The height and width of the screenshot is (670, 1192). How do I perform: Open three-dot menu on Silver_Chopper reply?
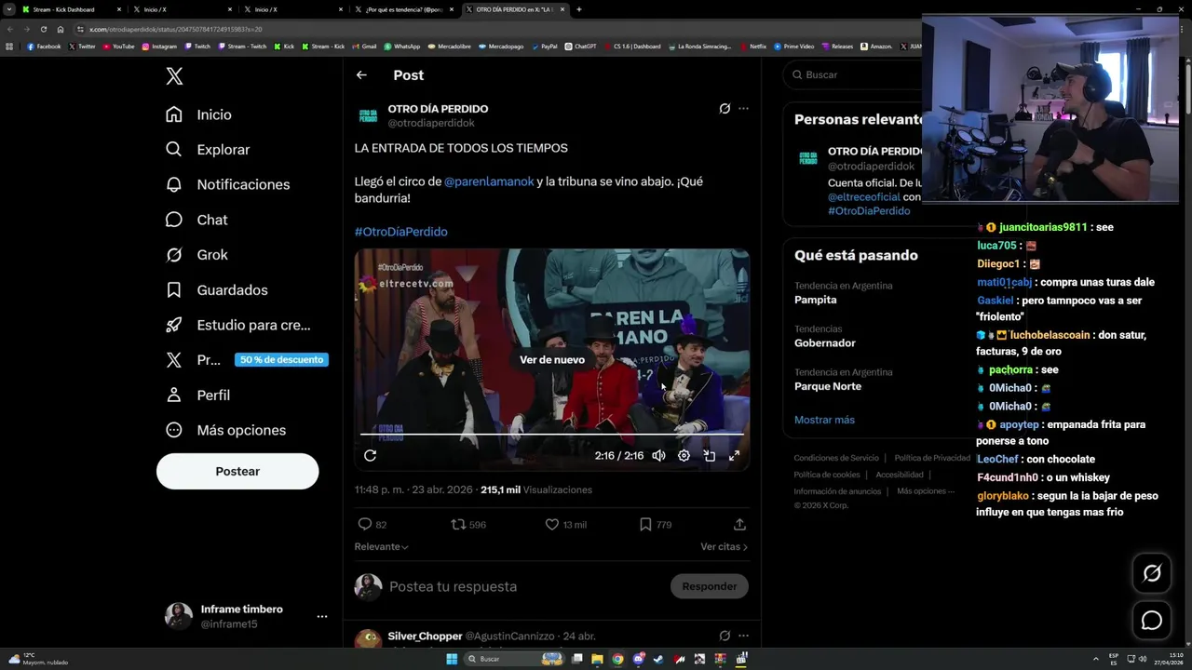click(743, 636)
